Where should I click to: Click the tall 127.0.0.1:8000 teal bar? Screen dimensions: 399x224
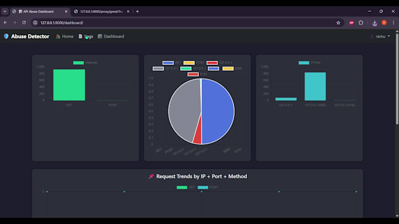point(315,87)
